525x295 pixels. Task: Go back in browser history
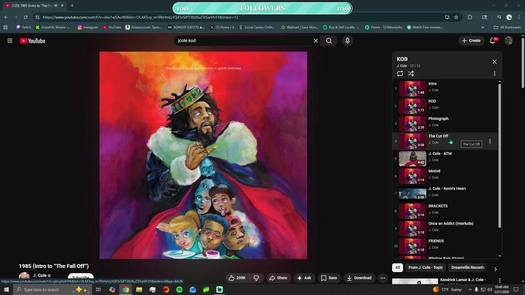pyautogui.click(x=6, y=17)
